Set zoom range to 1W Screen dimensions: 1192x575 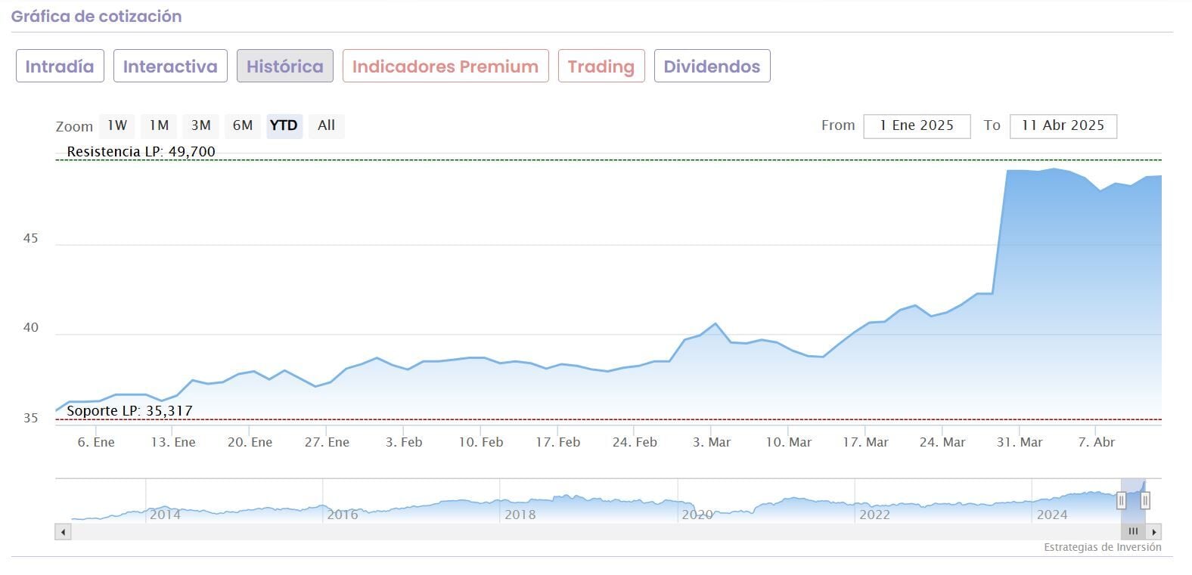[117, 125]
